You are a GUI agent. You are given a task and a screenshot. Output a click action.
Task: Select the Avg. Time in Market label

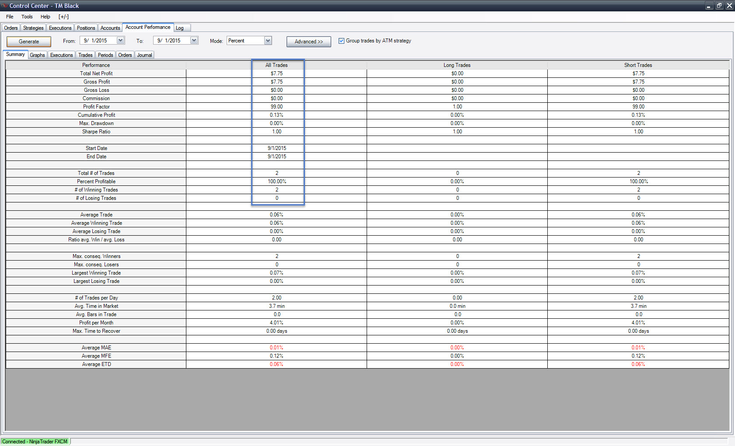coord(97,306)
